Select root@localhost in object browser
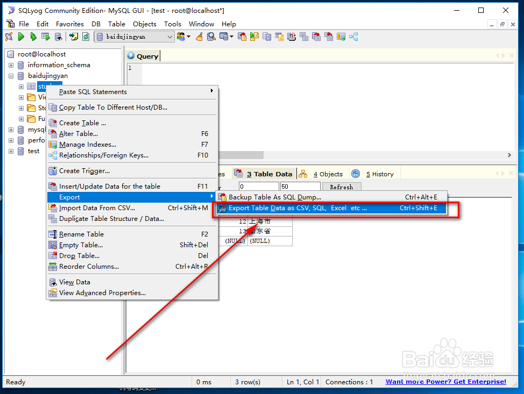This screenshot has height=394, width=524. tap(41, 54)
